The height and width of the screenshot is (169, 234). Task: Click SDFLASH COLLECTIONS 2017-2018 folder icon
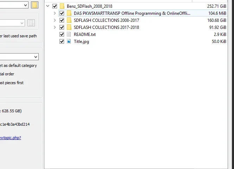[69, 27]
